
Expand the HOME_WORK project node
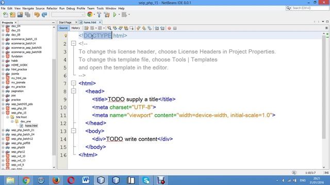click(3, 65)
